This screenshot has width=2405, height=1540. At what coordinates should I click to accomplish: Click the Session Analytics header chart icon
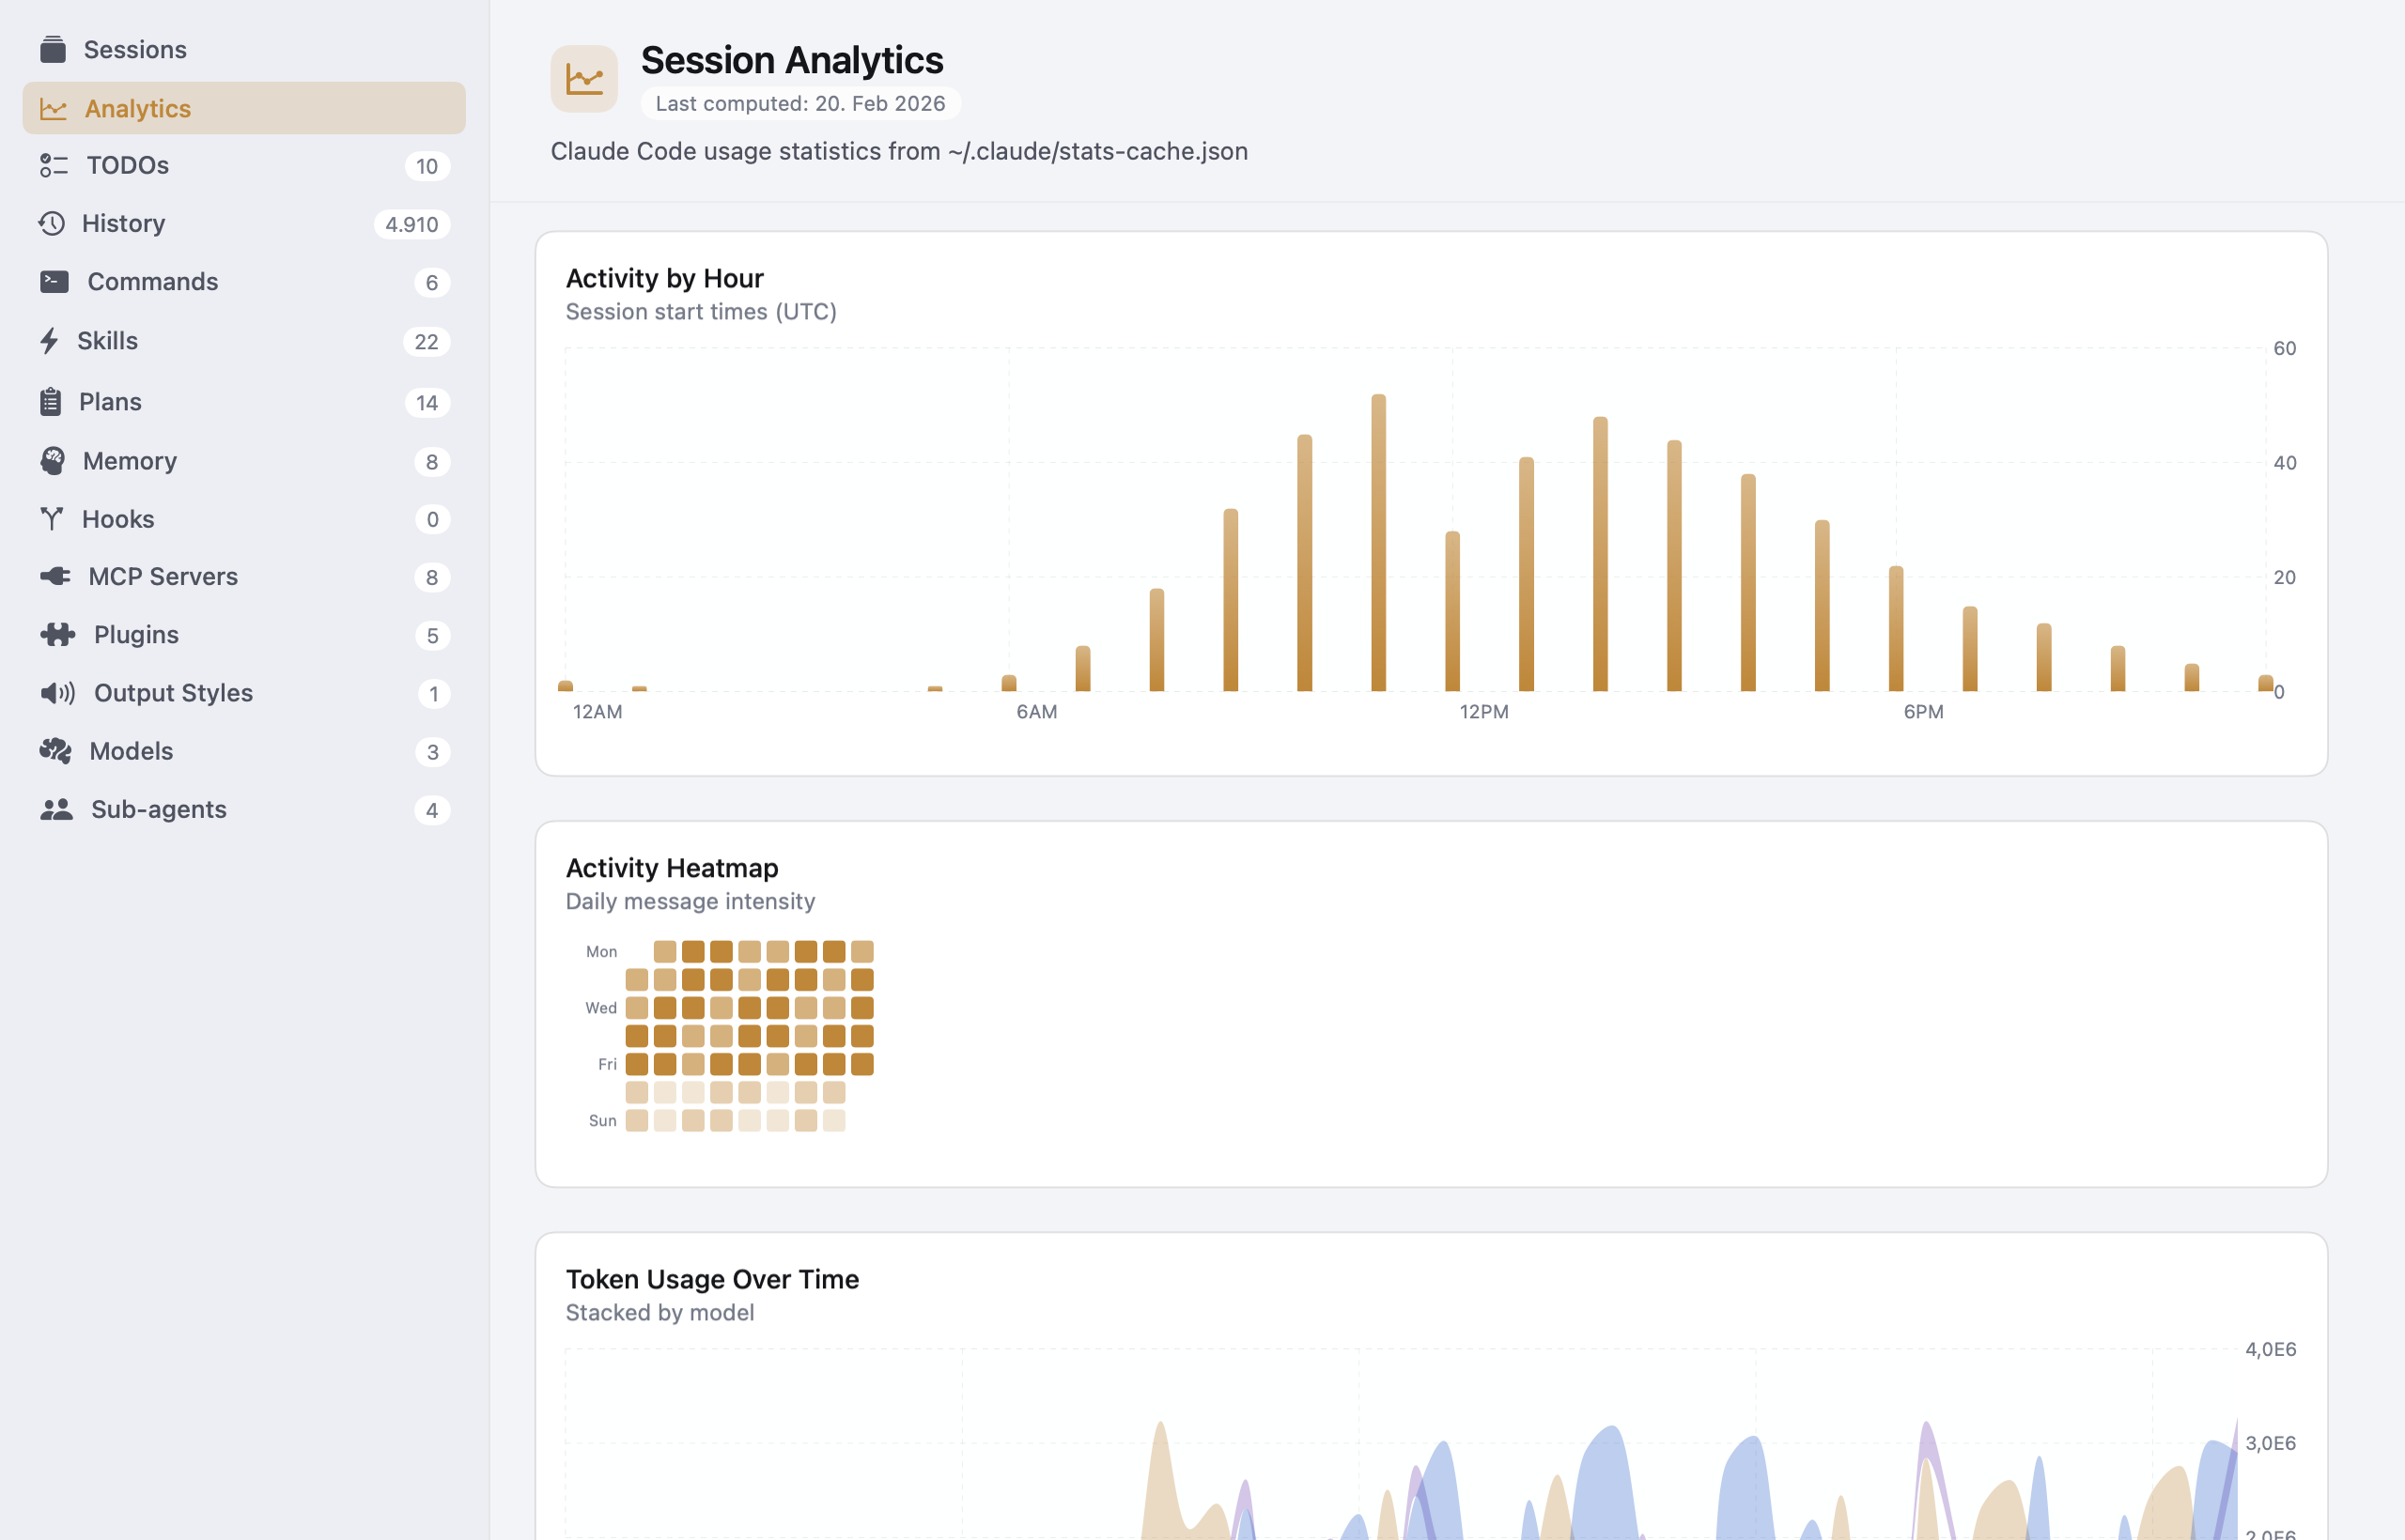(x=584, y=78)
